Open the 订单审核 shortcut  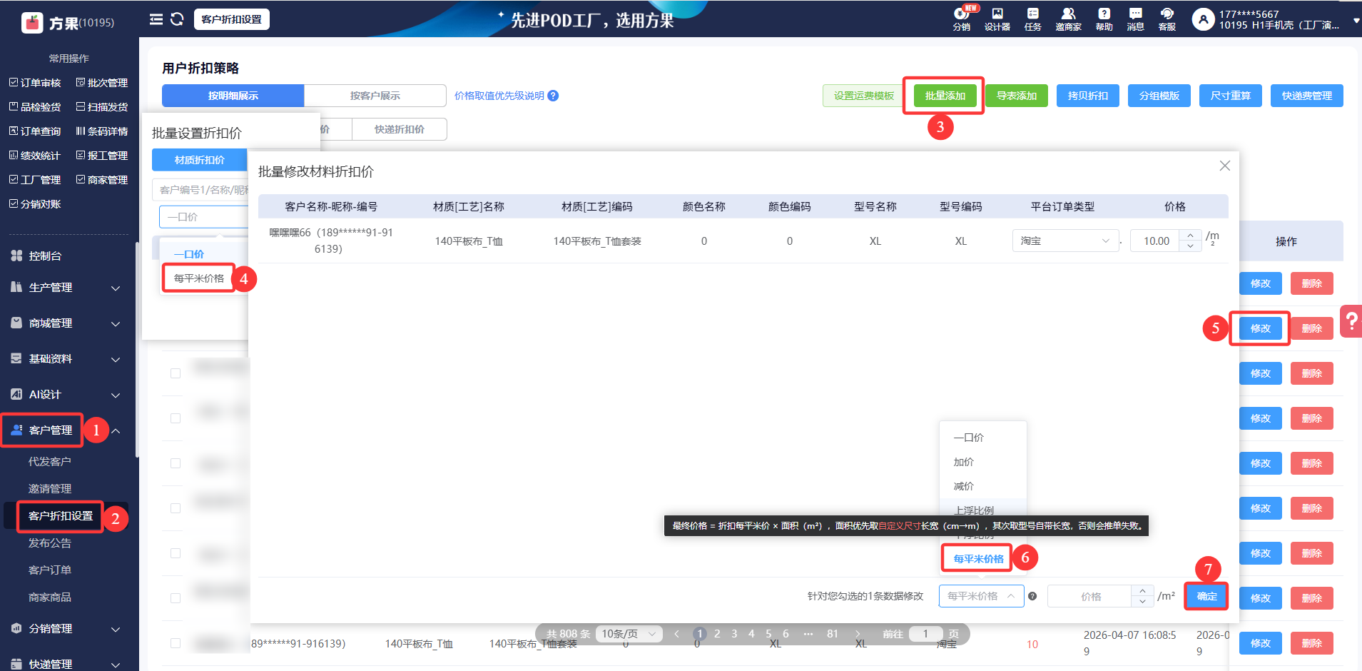click(x=35, y=83)
